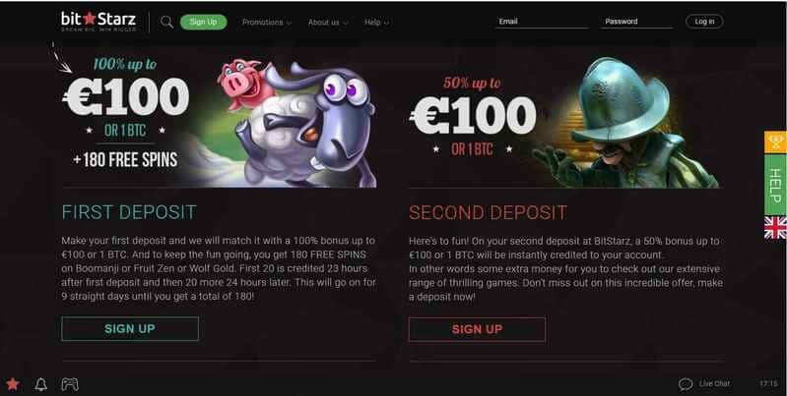This screenshot has height=396, width=787.
Task: Click the green Sign Up header button
Action: click(x=203, y=22)
